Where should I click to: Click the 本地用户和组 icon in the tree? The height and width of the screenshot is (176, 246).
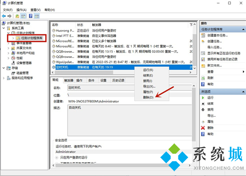(x=13, y=53)
